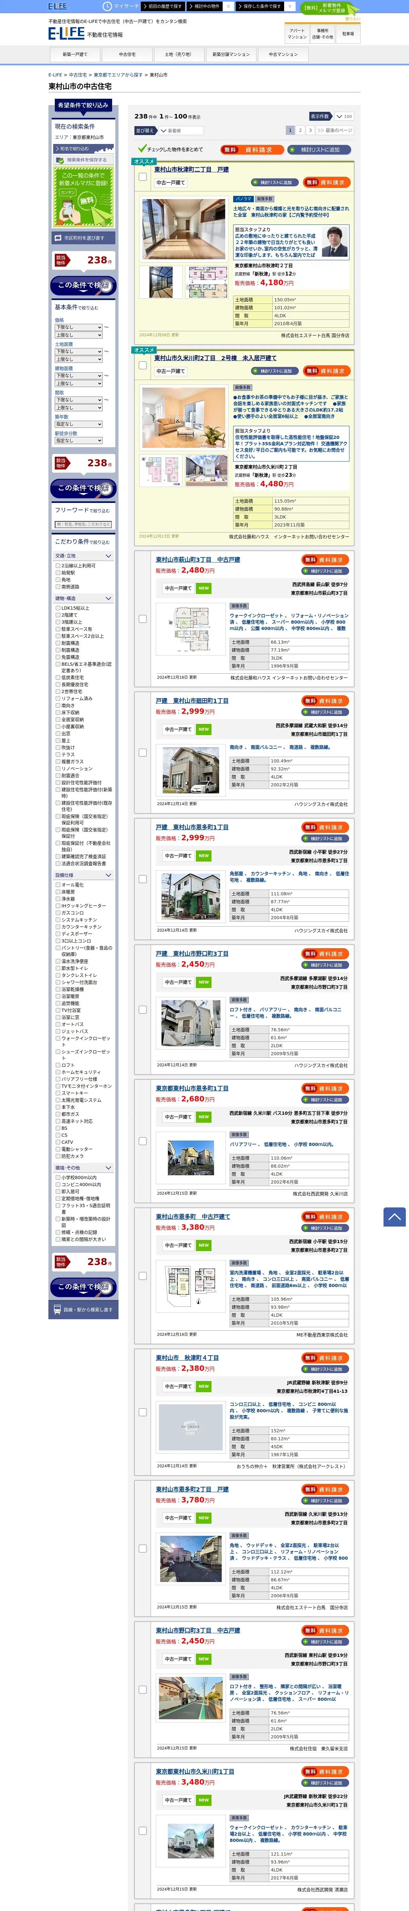Image resolution: width=409 pixels, height=1911 pixels.
Task: Select the 新築分譲マンション navigation tab
Action: pyautogui.click(x=231, y=54)
